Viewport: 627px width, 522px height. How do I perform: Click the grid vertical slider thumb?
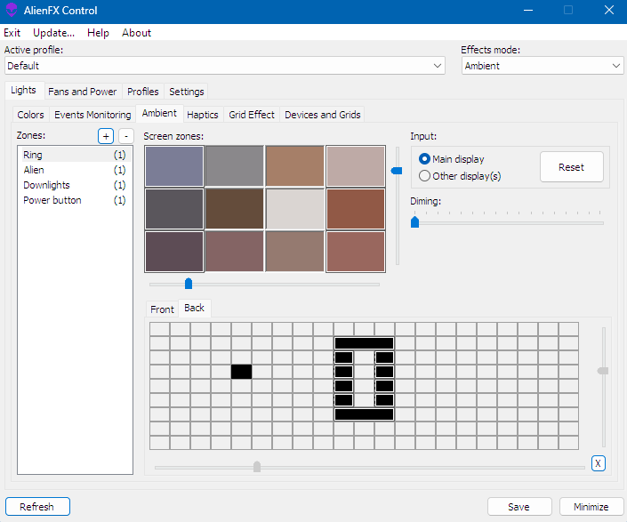click(x=603, y=371)
